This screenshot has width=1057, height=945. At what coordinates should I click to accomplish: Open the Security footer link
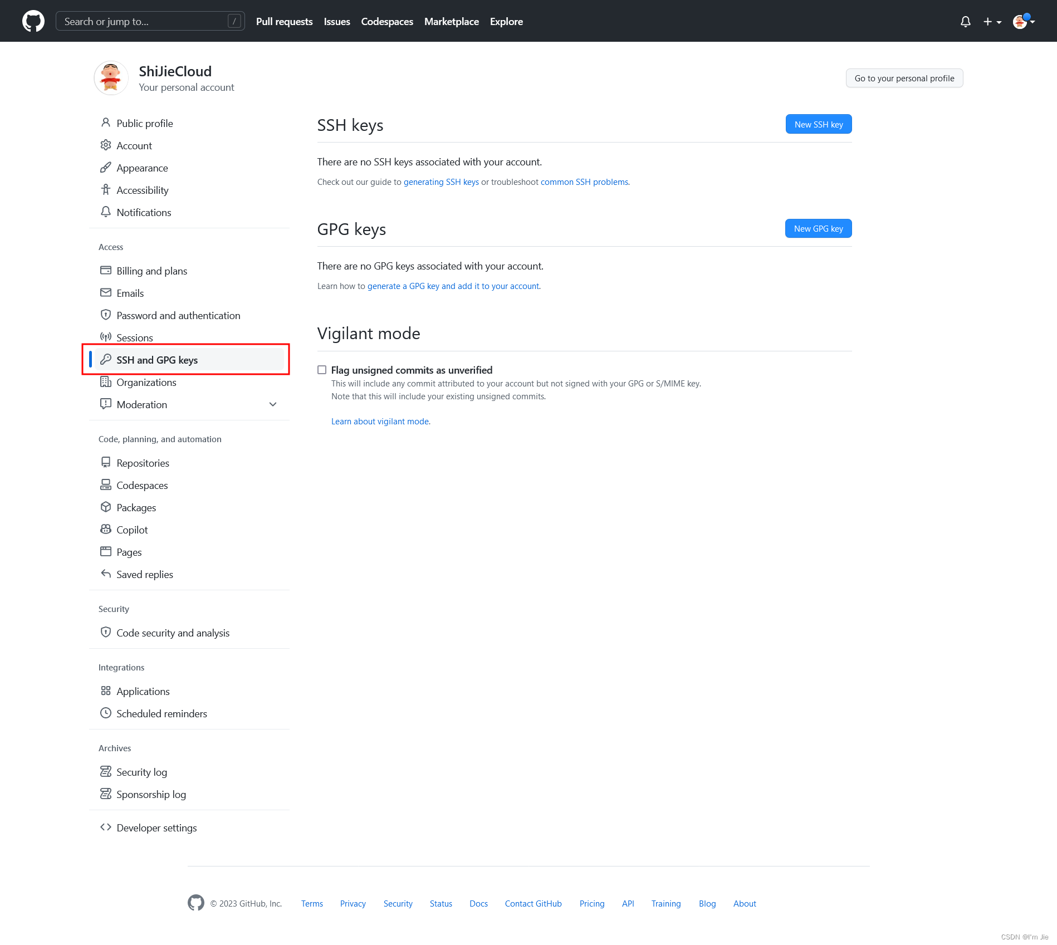[x=398, y=903]
